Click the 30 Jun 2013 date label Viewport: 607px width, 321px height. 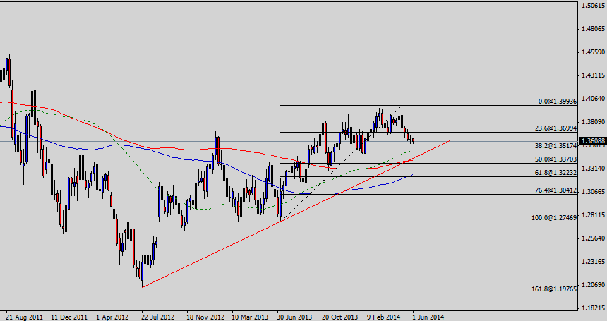(x=294, y=317)
